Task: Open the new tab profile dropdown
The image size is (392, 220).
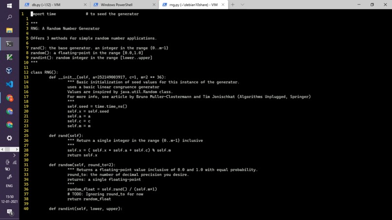Action: [242, 5]
